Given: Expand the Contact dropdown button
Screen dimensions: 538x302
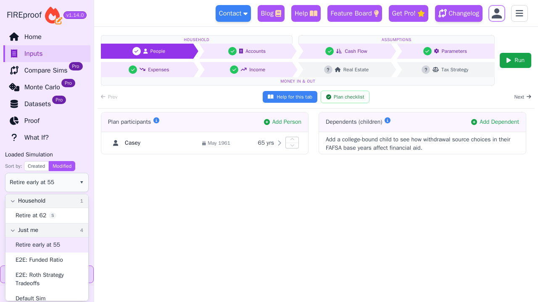Looking at the screenshot, I should [233, 13].
